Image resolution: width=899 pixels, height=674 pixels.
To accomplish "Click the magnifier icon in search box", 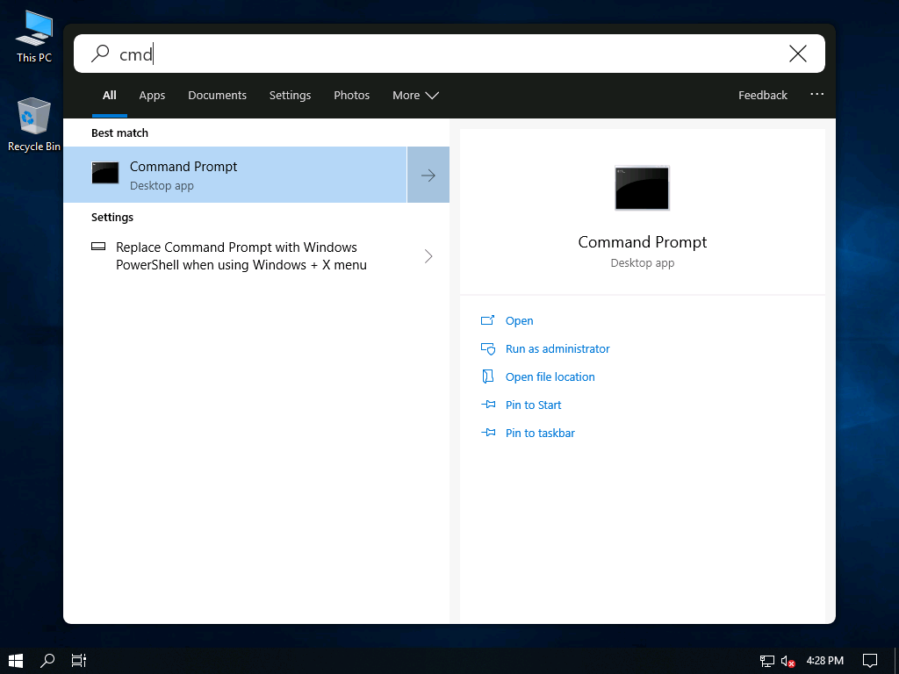I will click(x=100, y=54).
